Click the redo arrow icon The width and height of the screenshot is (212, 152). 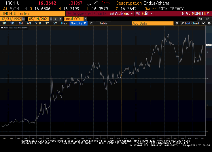(x=208, y=19)
